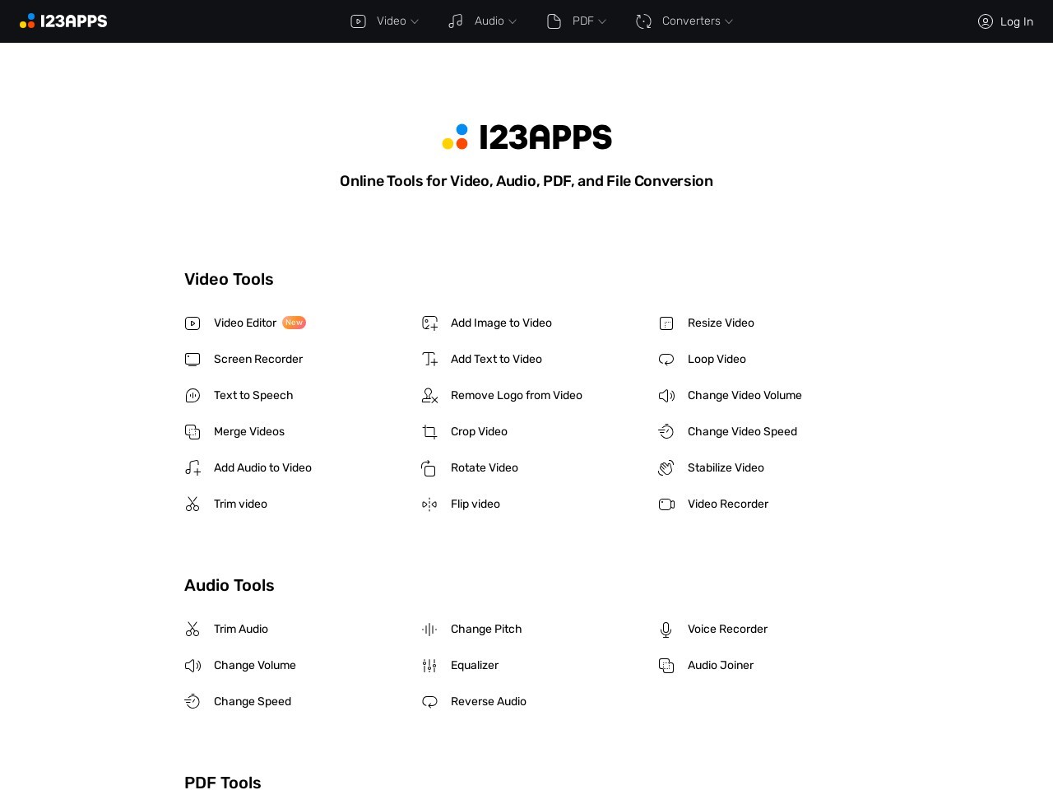Open the Text to Speech tool link
1053x790 pixels.
pos(253,396)
